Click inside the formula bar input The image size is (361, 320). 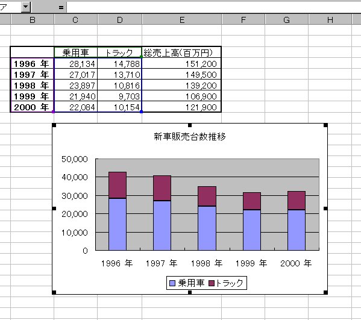pyautogui.click(x=214, y=7)
